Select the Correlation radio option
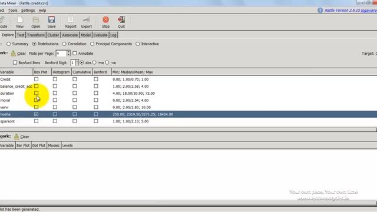Image resolution: width=377 pixels, height=212 pixels. coord(64,44)
